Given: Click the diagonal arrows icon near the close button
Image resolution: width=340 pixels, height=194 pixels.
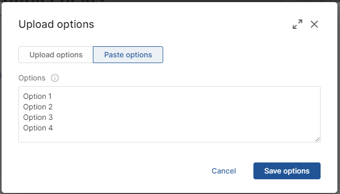Looking at the screenshot, I should (x=297, y=24).
